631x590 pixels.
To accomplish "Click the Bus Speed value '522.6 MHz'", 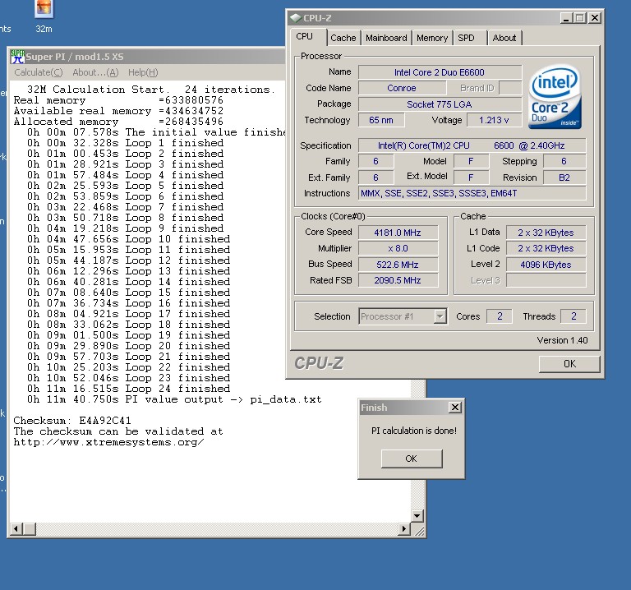I will pos(398,265).
